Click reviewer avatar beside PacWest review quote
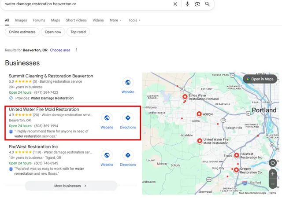This screenshot has width=282, height=198. (x=11, y=169)
